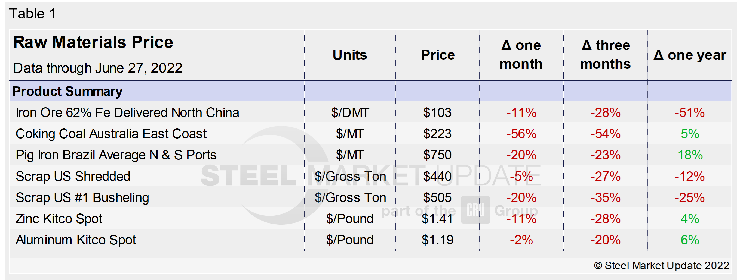The height and width of the screenshot is (280, 737).
Task: Click the Product Summary section row
Action: (x=67, y=91)
